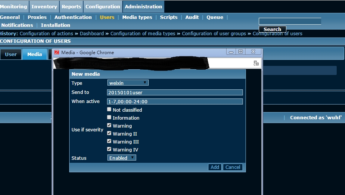Go to the Proxies submenu

pos(37,17)
